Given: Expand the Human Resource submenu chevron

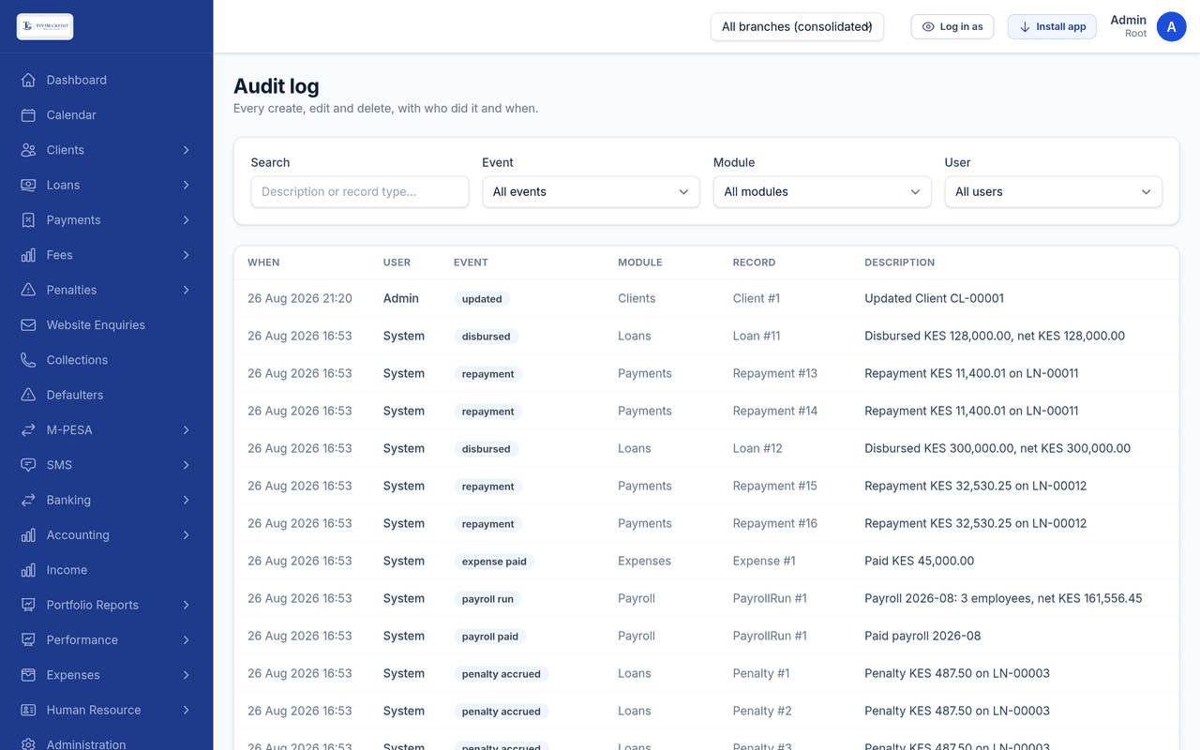Looking at the screenshot, I should pos(186,710).
